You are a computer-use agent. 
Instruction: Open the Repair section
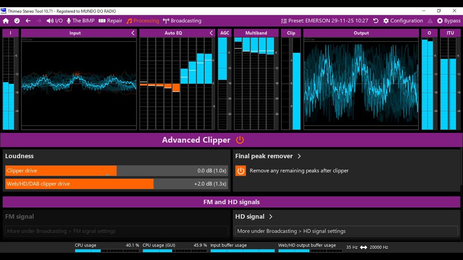click(110, 21)
